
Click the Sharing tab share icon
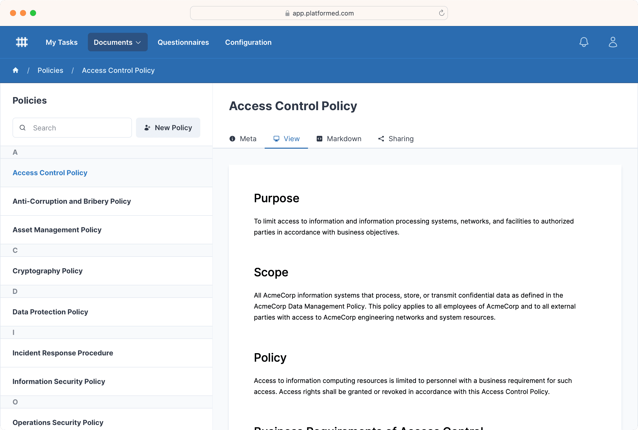(381, 139)
